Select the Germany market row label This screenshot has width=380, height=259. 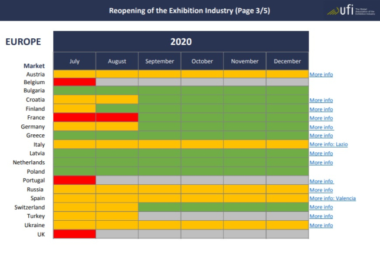click(33, 127)
